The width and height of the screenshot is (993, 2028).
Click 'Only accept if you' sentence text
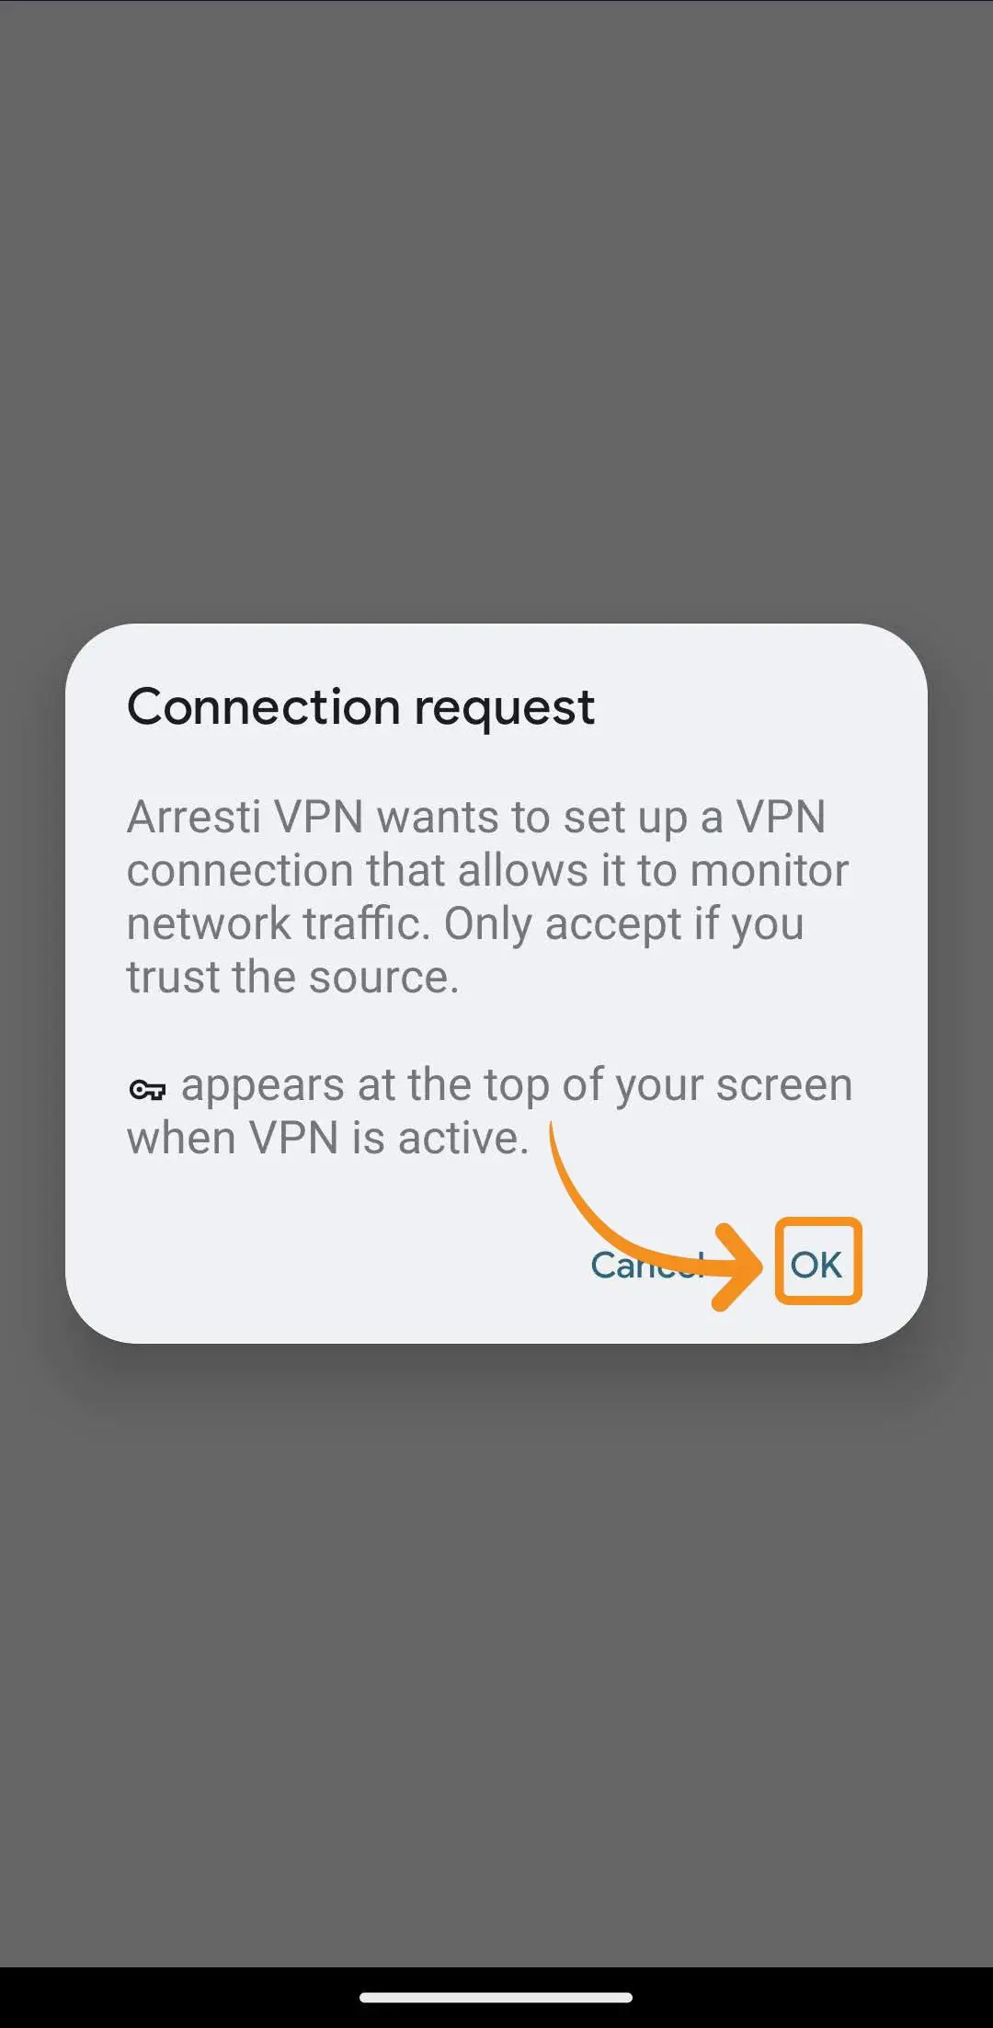(x=624, y=923)
